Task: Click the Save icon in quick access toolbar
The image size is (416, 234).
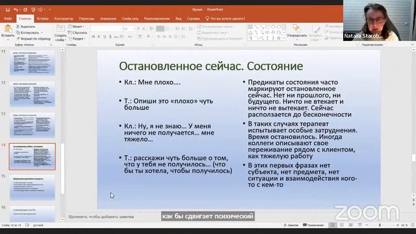Action: pyautogui.click(x=8, y=10)
